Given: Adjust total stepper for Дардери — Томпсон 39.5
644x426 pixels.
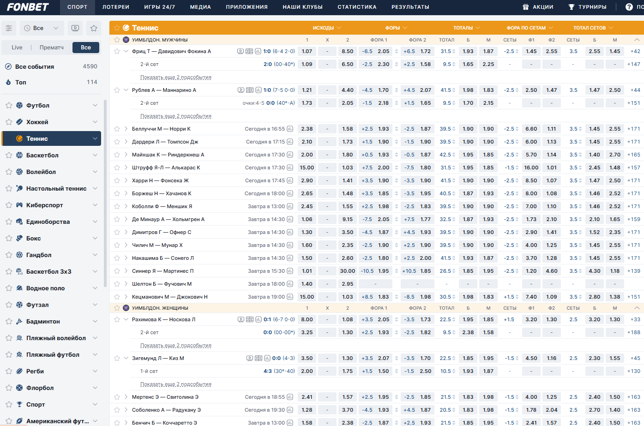Looking at the screenshot, I should (x=454, y=142).
